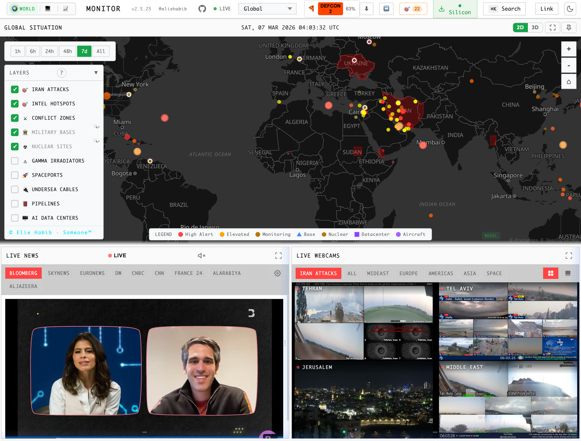Collapse the Layers panel arrow
The height and width of the screenshot is (441, 581).
point(96,73)
